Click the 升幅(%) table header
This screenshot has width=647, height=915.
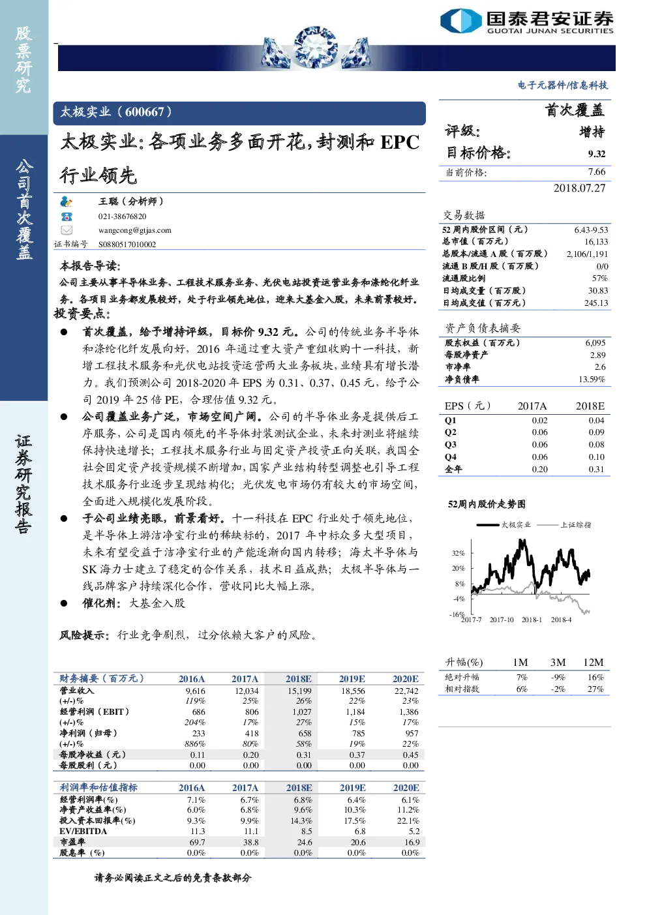coord(464,663)
